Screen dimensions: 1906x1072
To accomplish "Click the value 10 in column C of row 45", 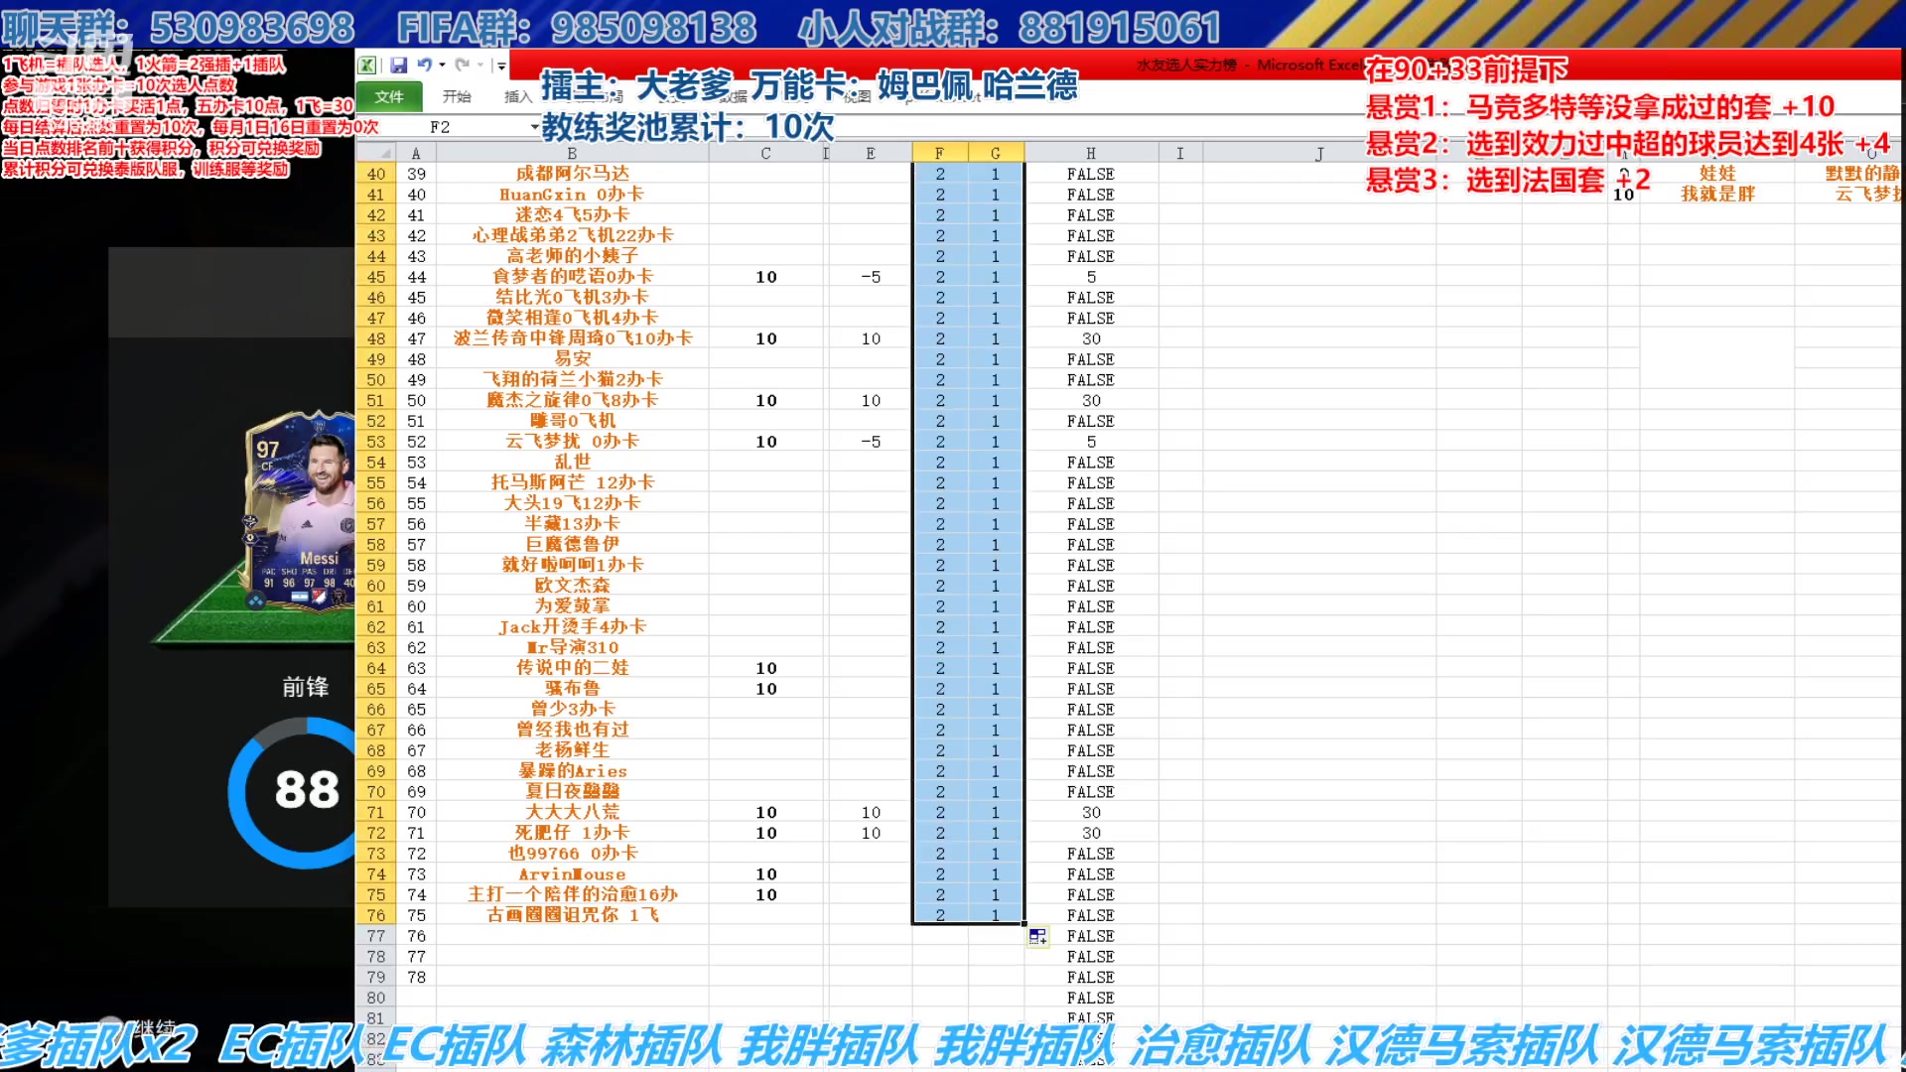I will (x=765, y=277).
